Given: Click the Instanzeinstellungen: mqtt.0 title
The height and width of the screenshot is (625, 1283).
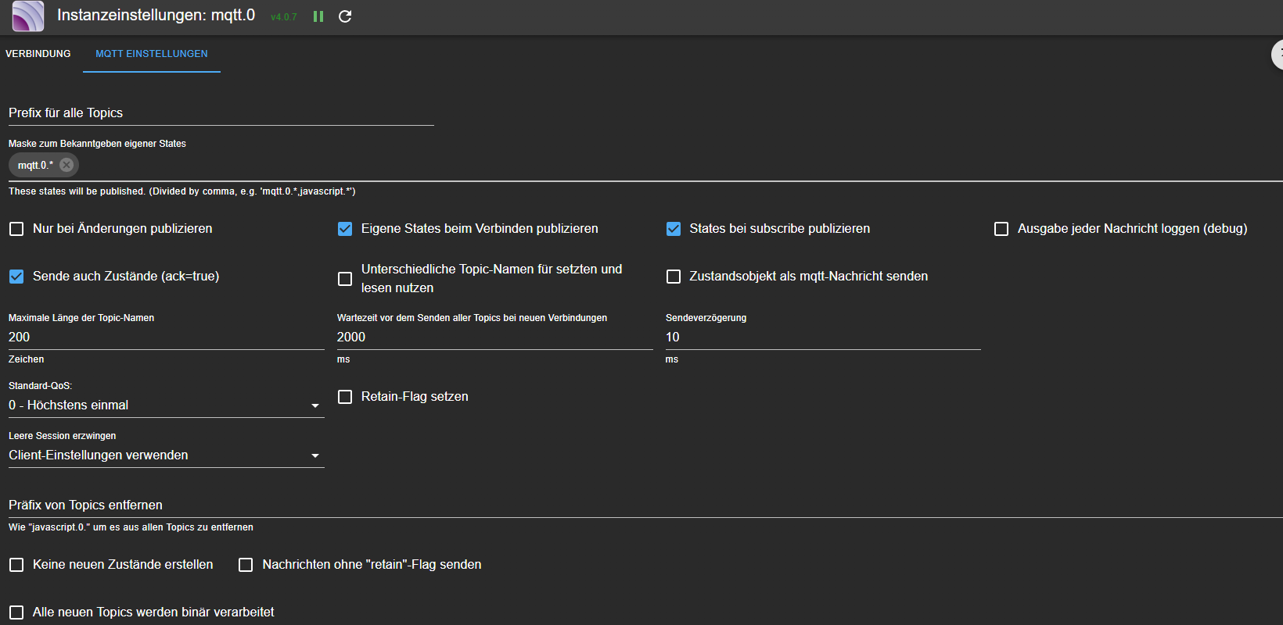Looking at the screenshot, I should coord(156,15).
